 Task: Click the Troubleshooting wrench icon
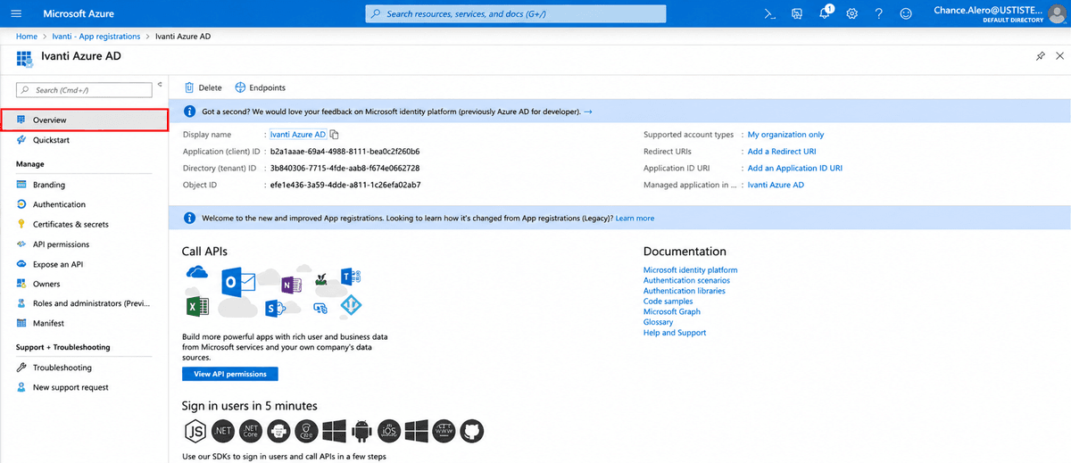(x=21, y=368)
